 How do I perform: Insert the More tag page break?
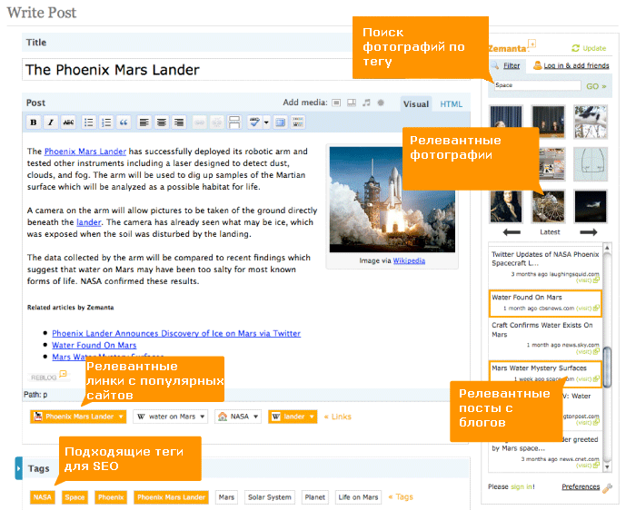tap(234, 122)
